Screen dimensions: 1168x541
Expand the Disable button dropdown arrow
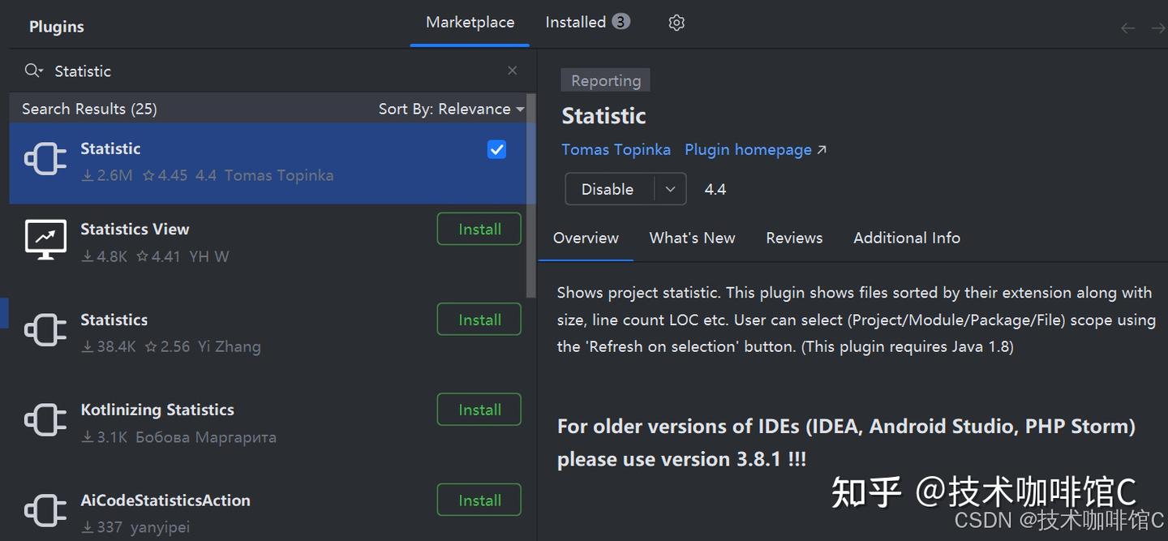[670, 189]
